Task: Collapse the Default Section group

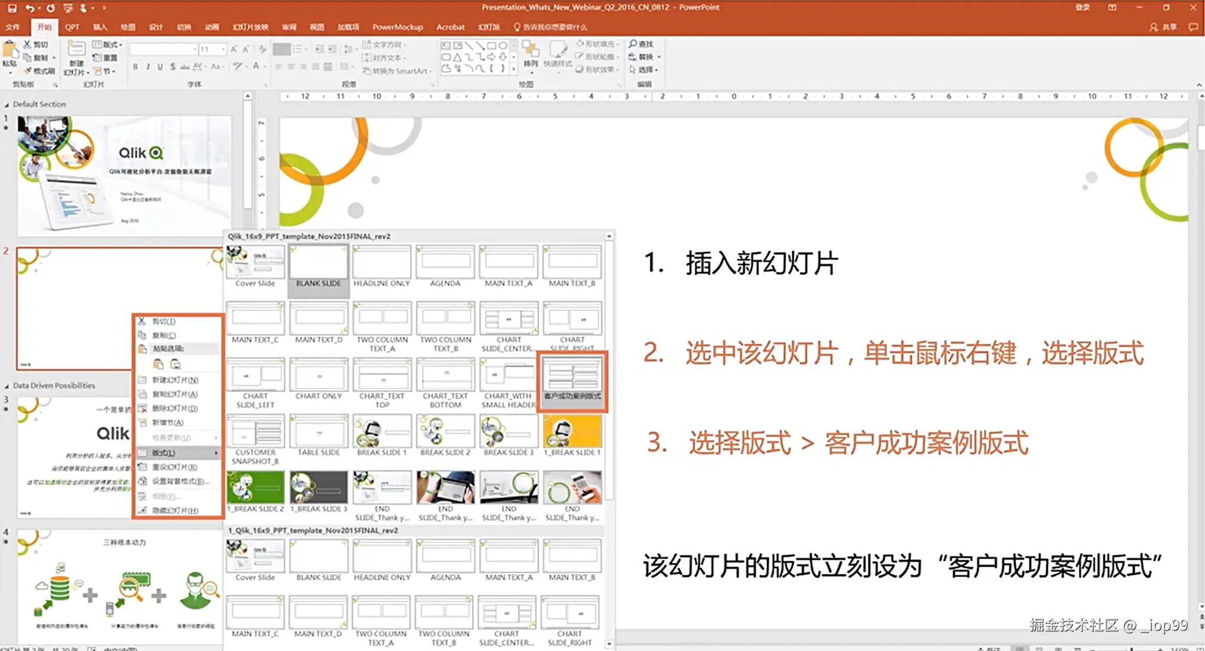Action: [x=7, y=105]
